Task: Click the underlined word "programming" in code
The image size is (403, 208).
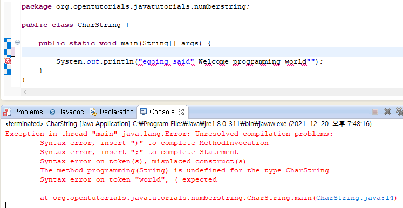Action: [x=256, y=61]
